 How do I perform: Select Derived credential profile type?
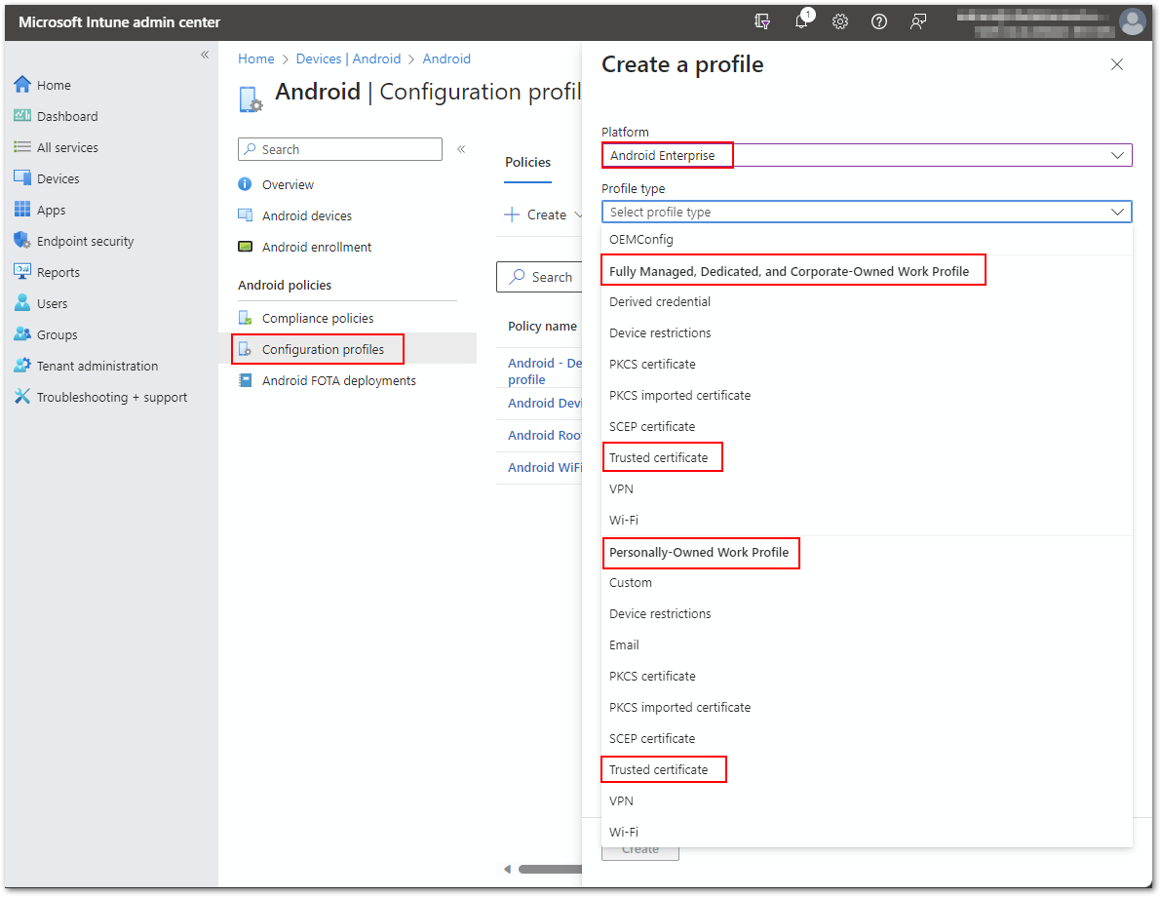(x=660, y=301)
